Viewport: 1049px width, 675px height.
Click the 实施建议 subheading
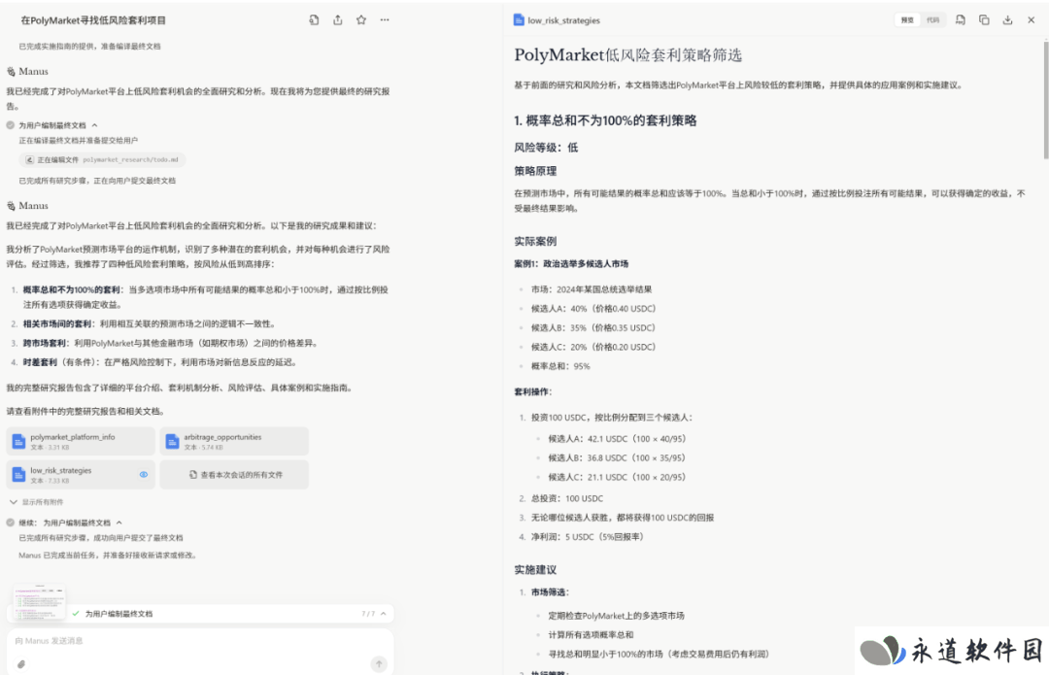[x=535, y=570]
